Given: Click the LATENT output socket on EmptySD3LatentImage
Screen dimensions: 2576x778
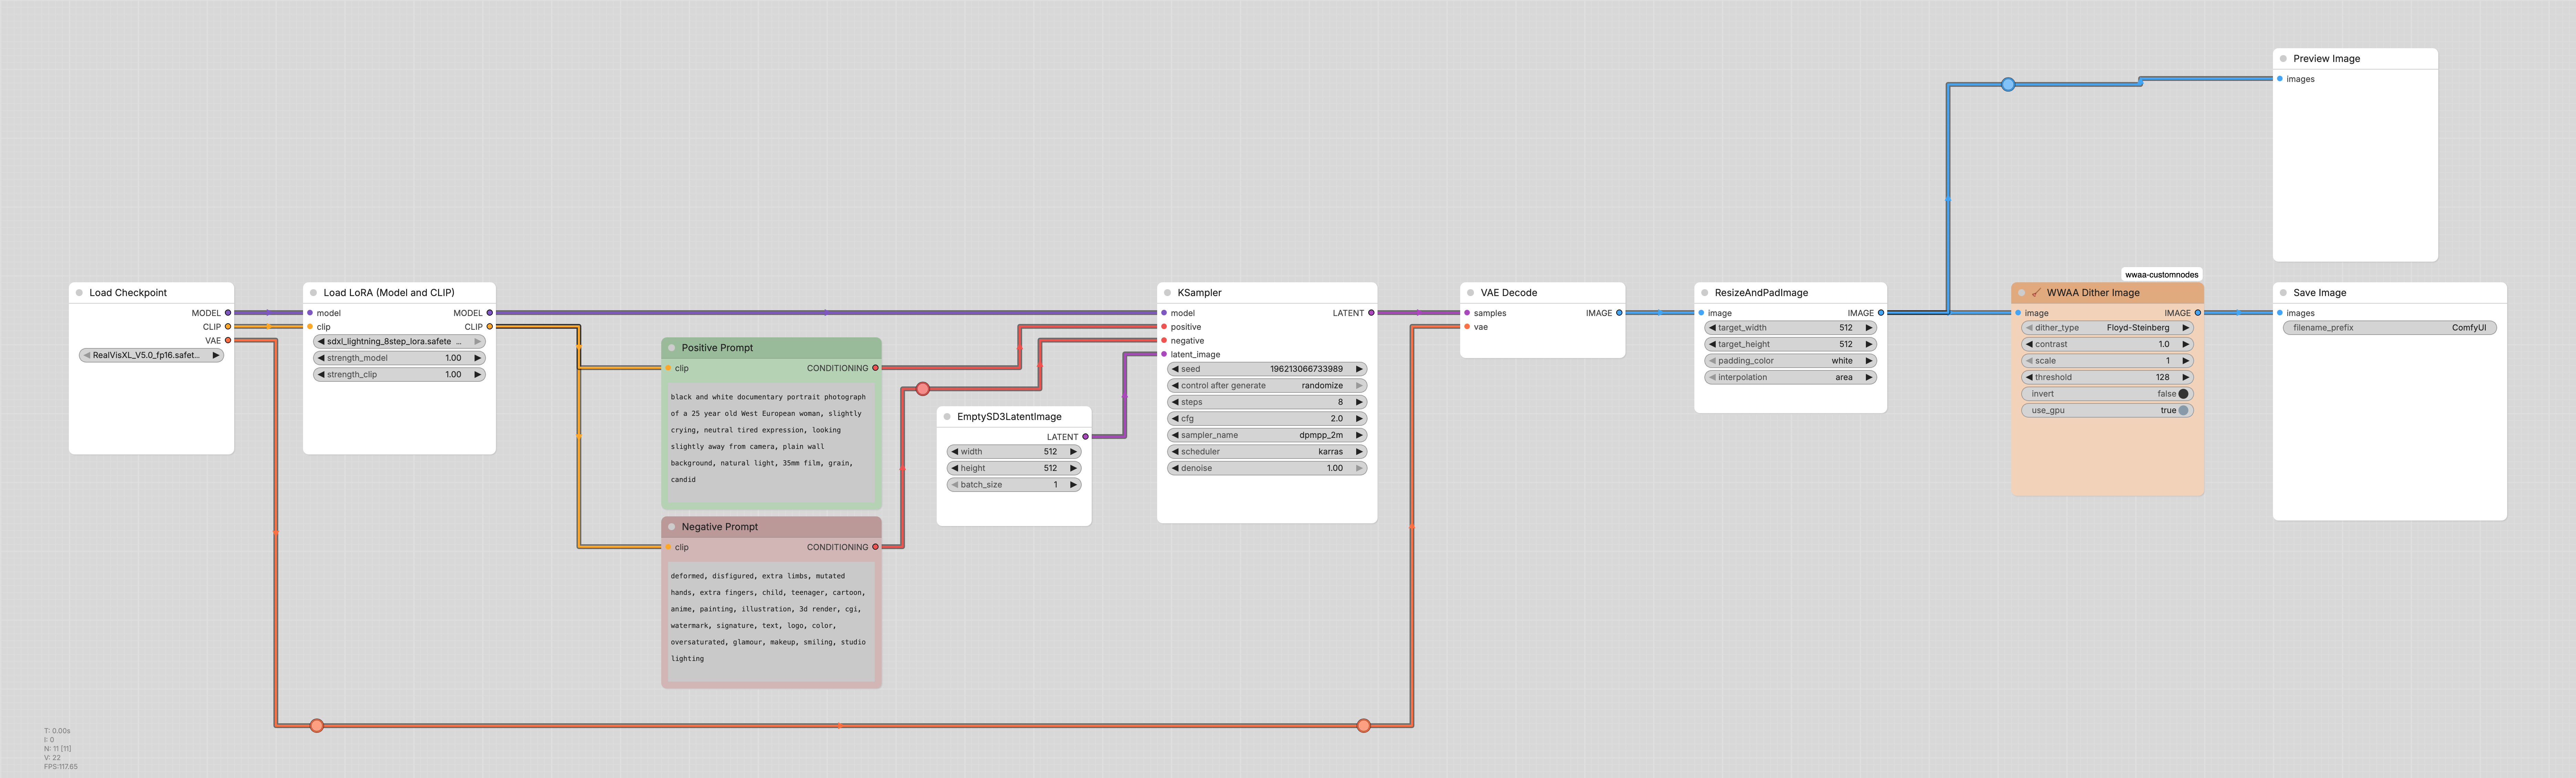Looking at the screenshot, I should coord(1085,437).
